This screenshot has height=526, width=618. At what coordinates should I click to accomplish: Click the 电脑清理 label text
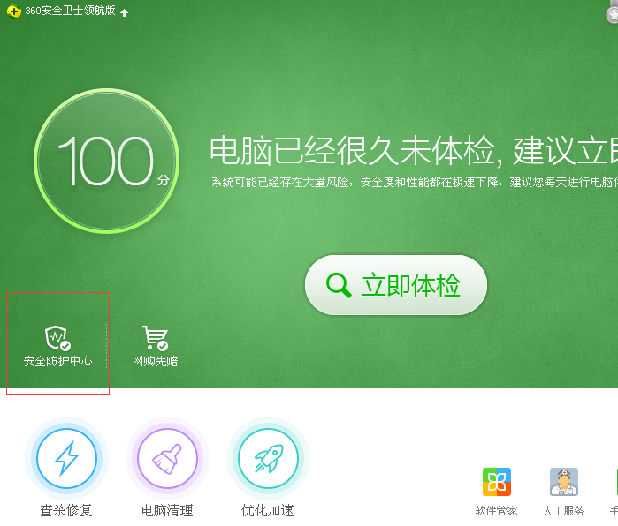click(x=167, y=510)
